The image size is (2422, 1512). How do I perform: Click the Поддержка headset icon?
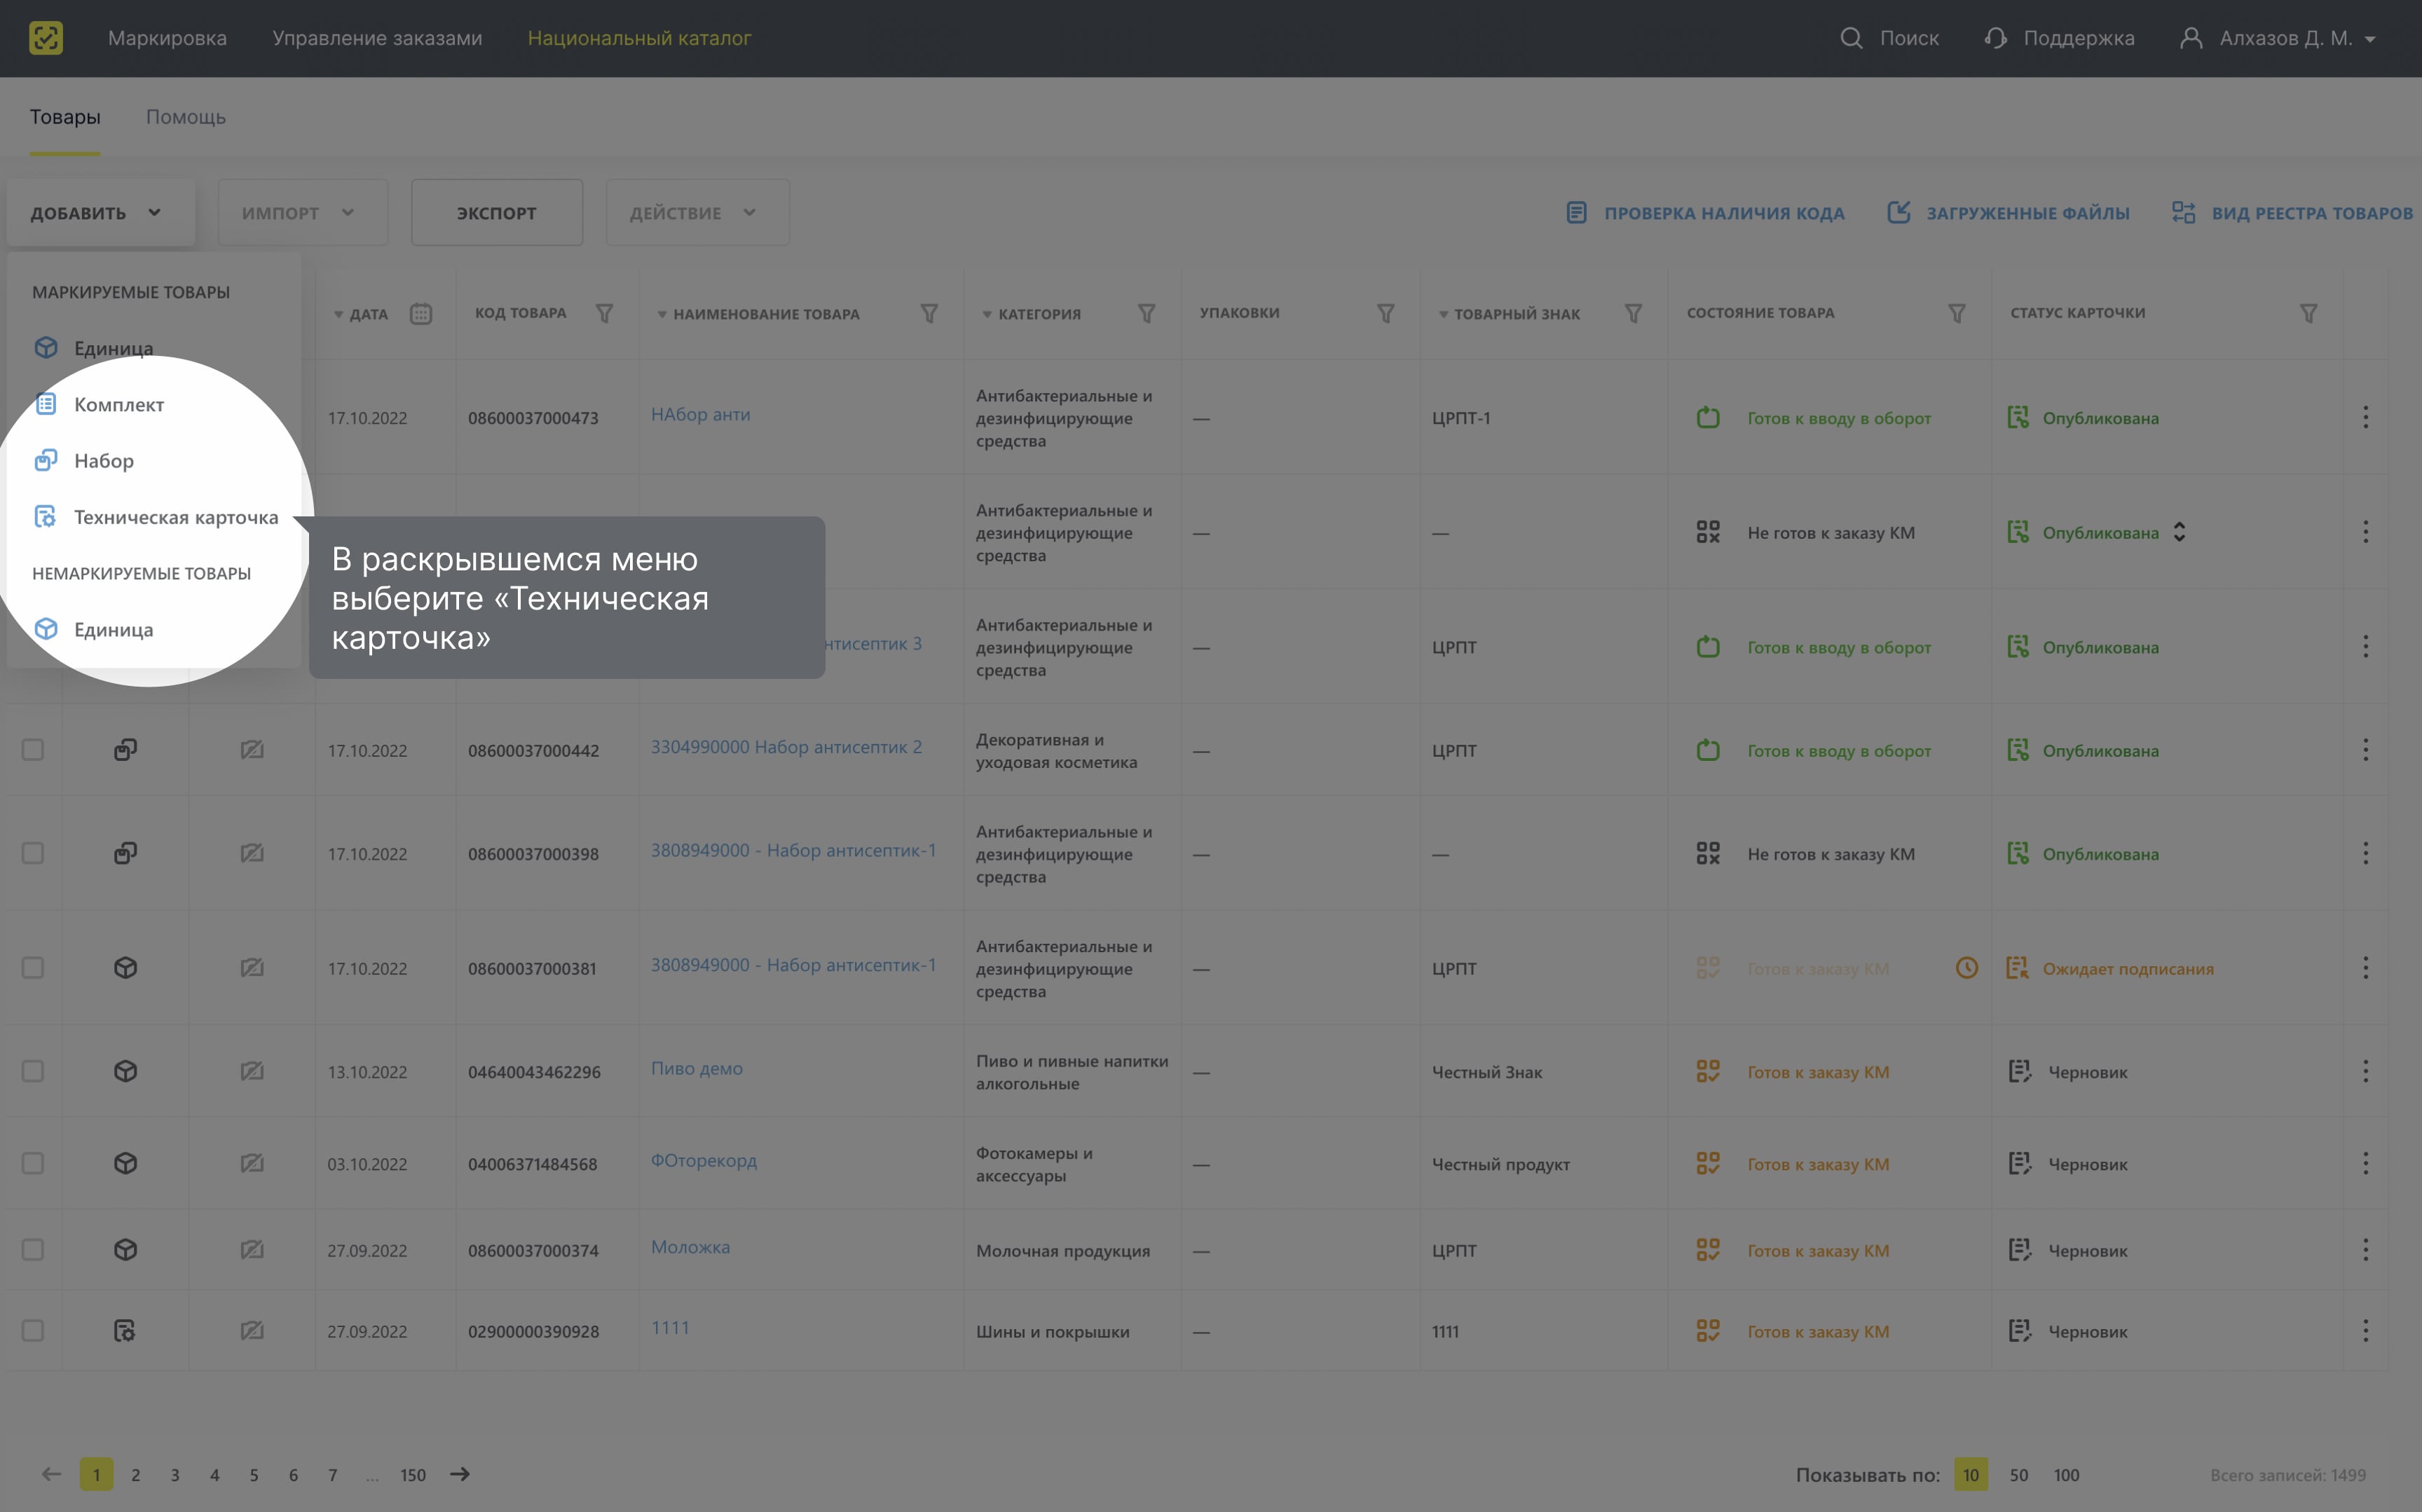coord(1996,38)
